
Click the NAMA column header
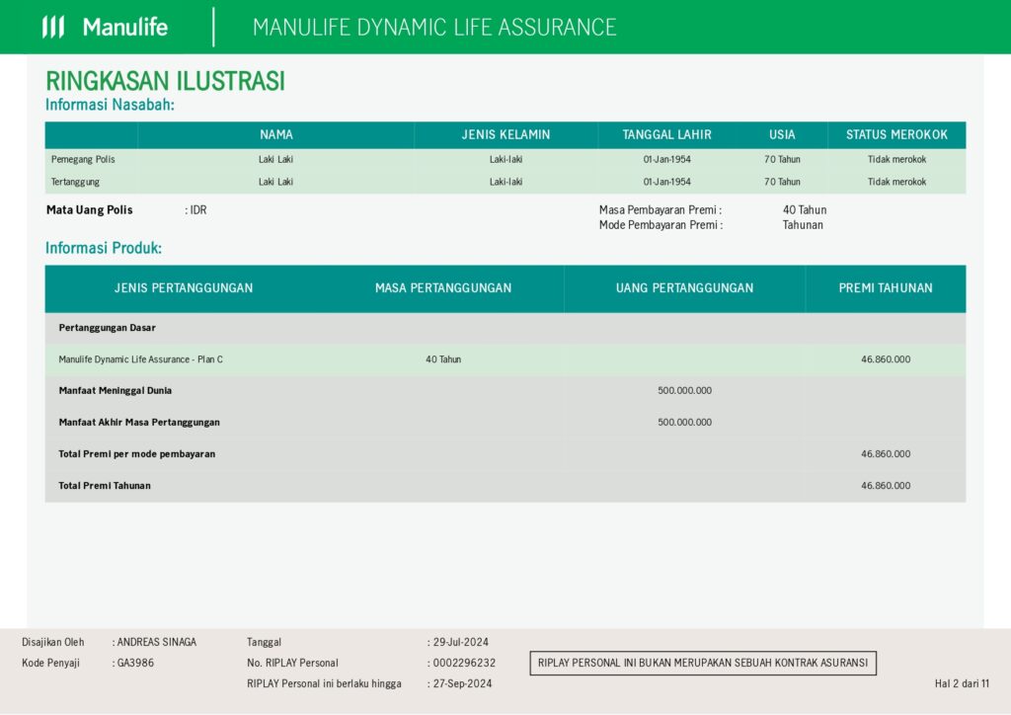(276, 134)
